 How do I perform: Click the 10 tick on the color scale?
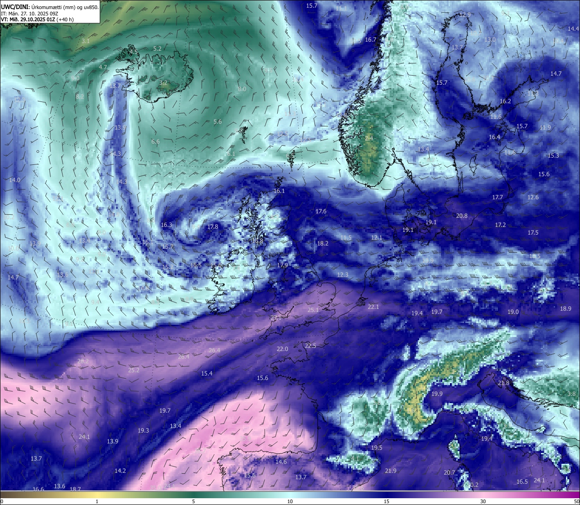pos(290,501)
